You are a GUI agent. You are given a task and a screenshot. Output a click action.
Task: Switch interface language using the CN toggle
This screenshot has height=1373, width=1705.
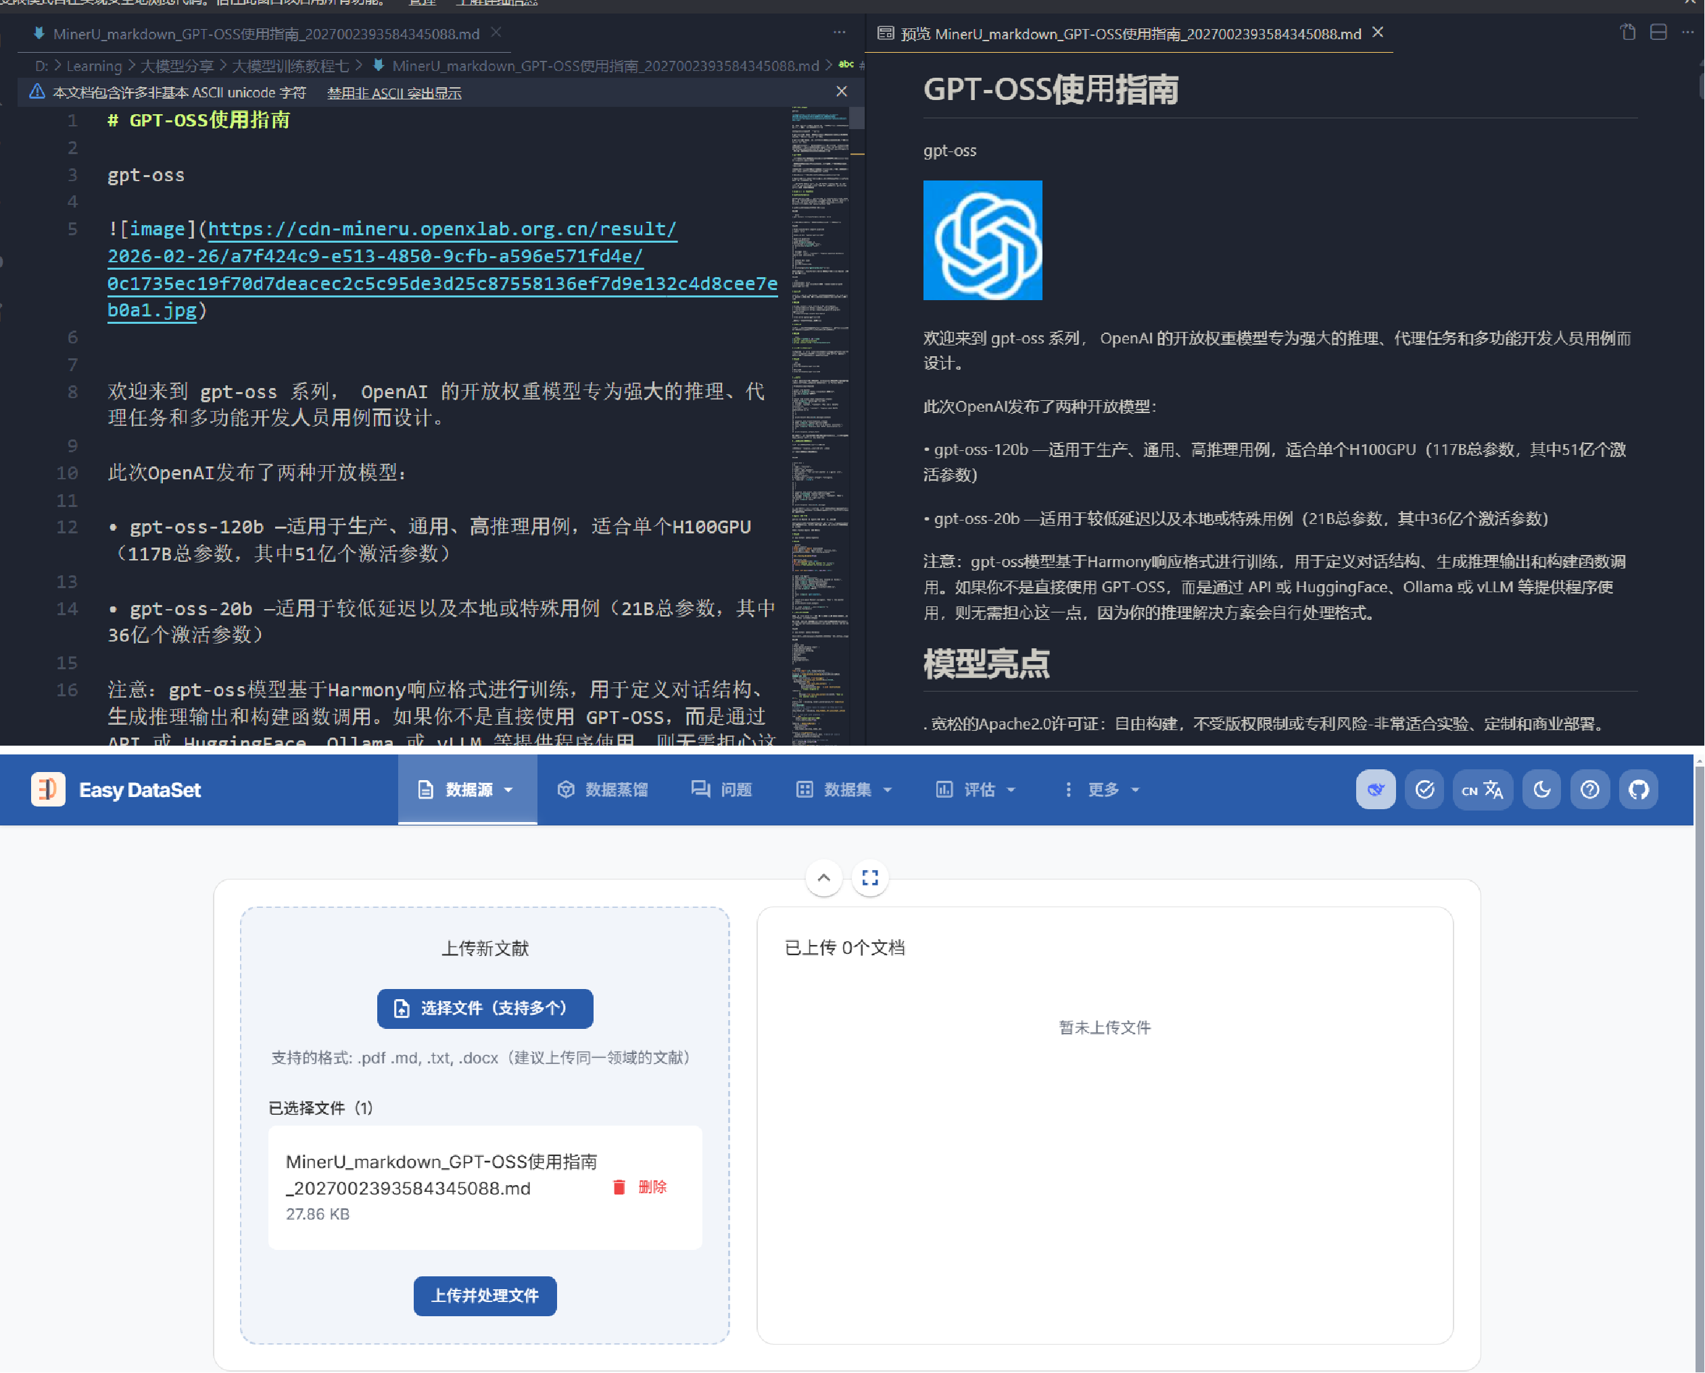coord(1482,790)
